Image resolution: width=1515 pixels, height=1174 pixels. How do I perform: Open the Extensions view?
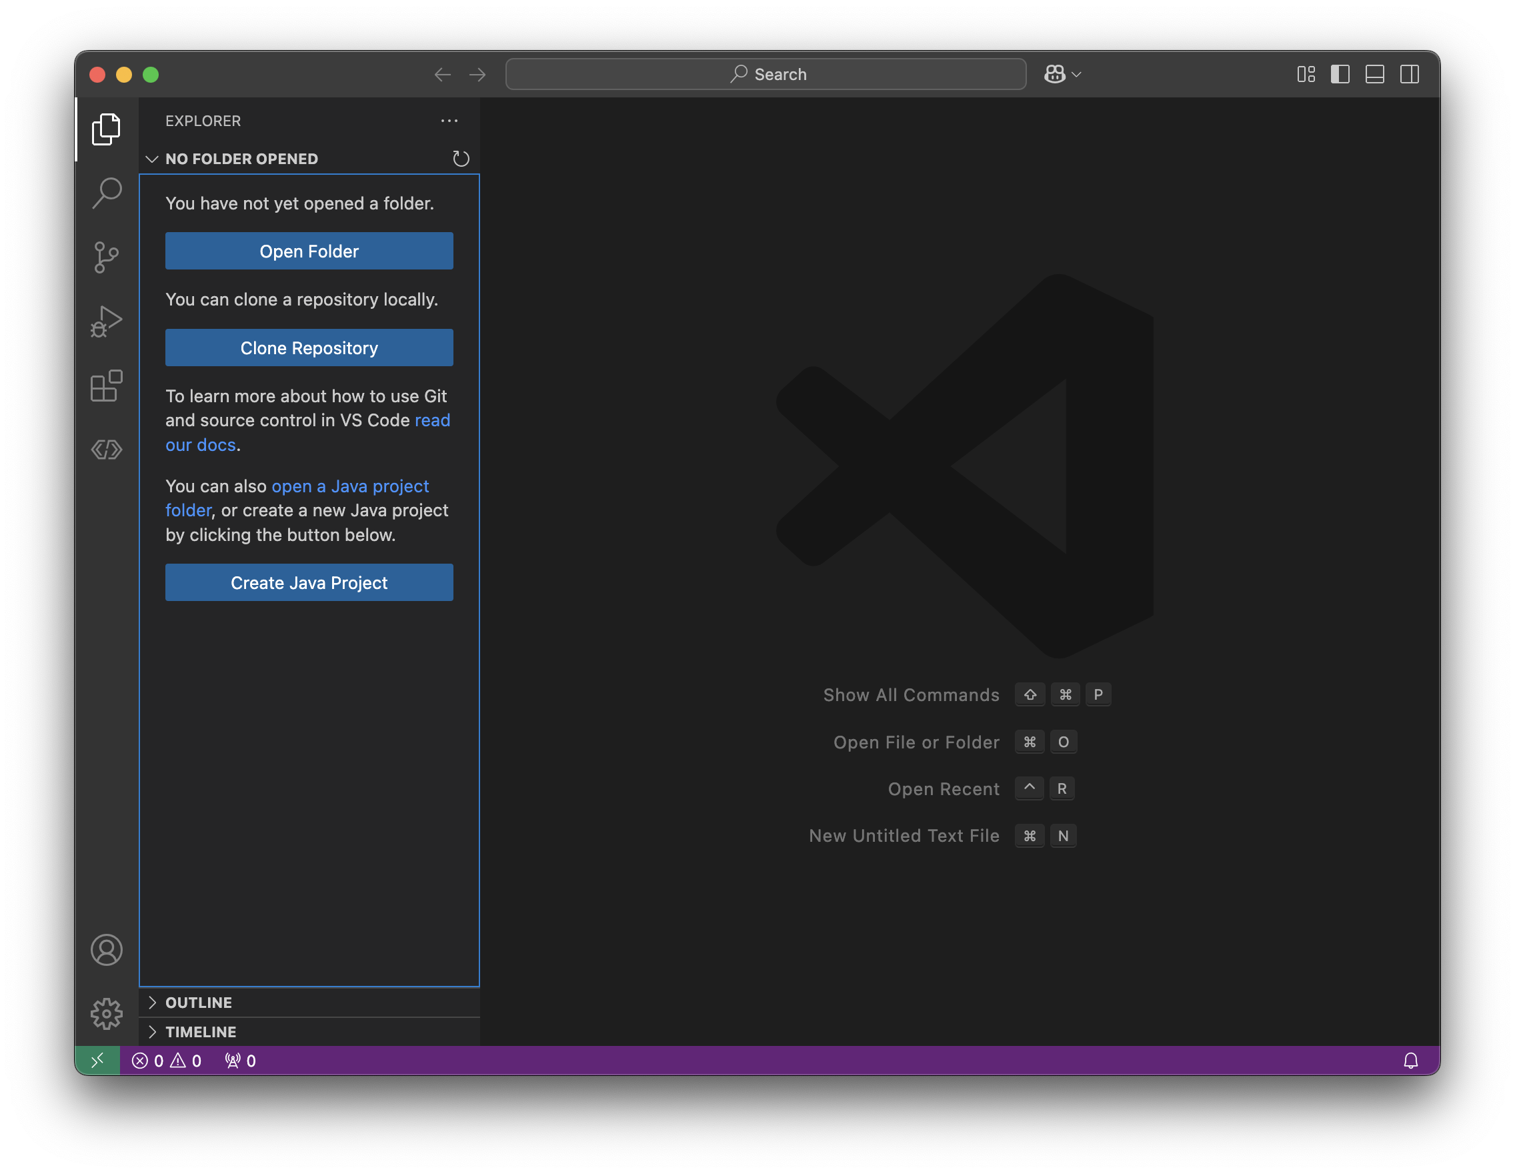pyautogui.click(x=106, y=386)
